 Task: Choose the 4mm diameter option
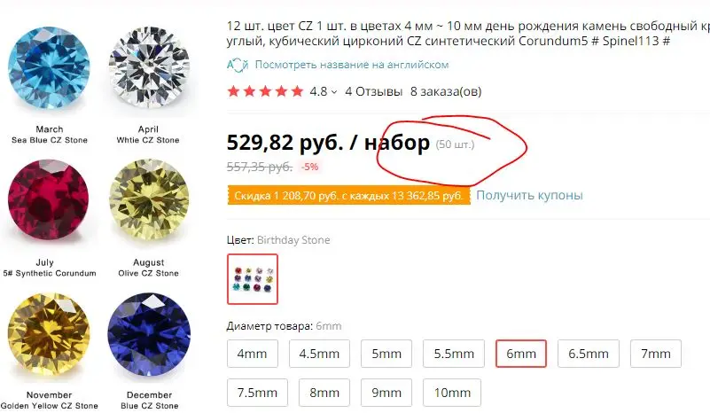(x=253, y=354)
